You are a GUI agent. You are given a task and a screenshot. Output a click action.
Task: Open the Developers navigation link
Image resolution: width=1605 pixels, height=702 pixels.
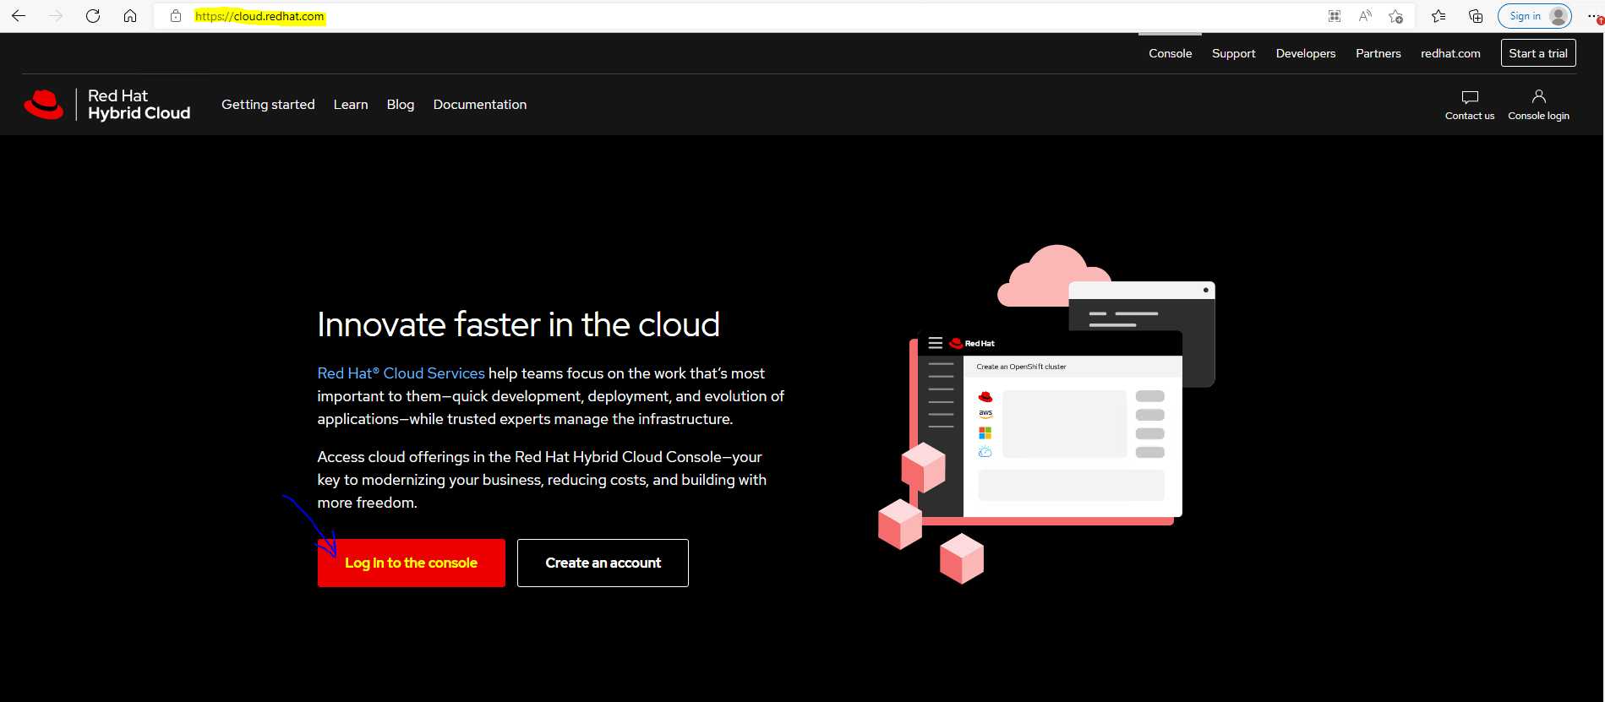(1306, 53)
